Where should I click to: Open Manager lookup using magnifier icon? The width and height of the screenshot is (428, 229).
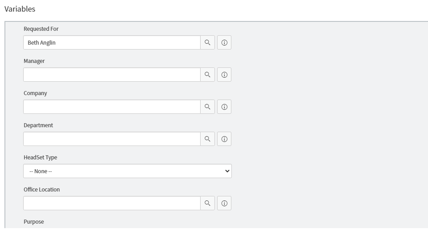coord(207,75)
